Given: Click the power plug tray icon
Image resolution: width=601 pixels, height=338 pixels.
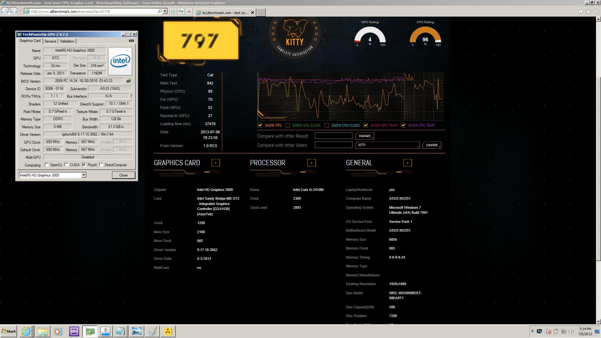Looking at the screenshot, I should tap(556, 331).
